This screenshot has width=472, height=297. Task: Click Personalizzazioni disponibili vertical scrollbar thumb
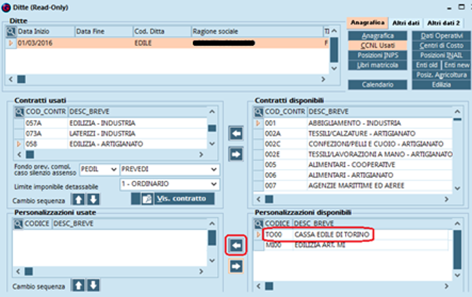pyautogui.click(x=457, y=249)
